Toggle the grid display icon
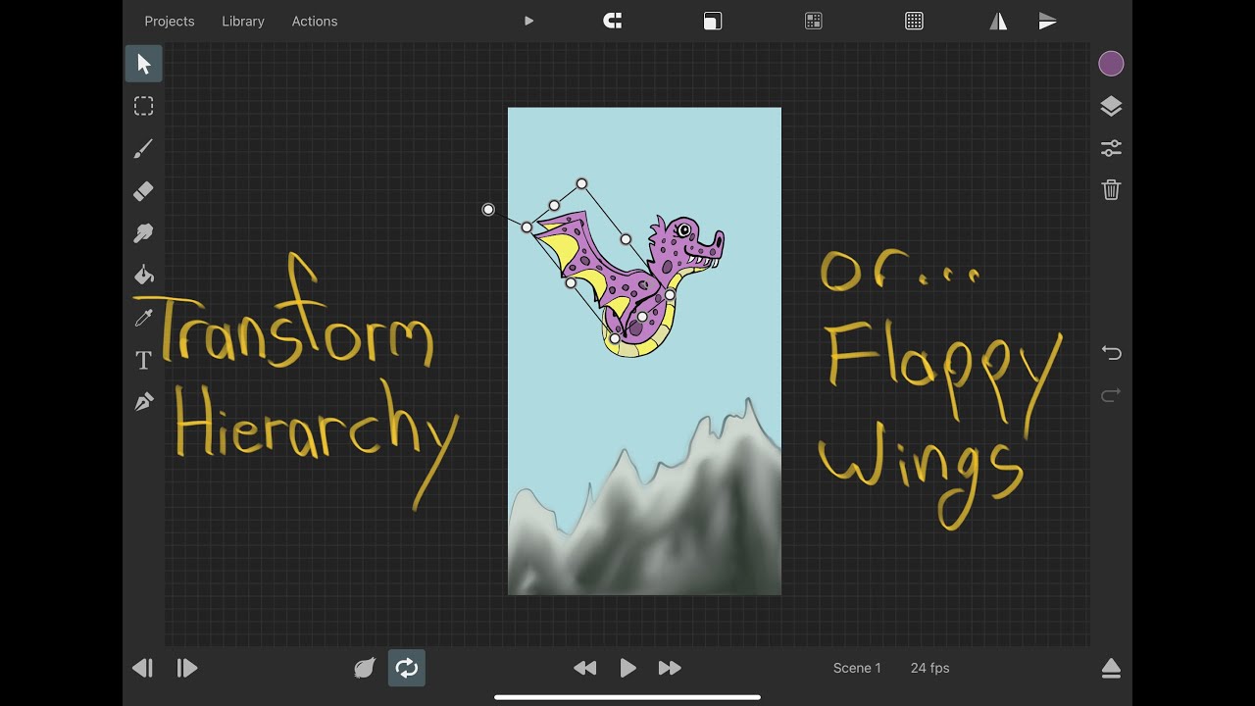Viewport: 1255px width, 706px height. (914, 21)
